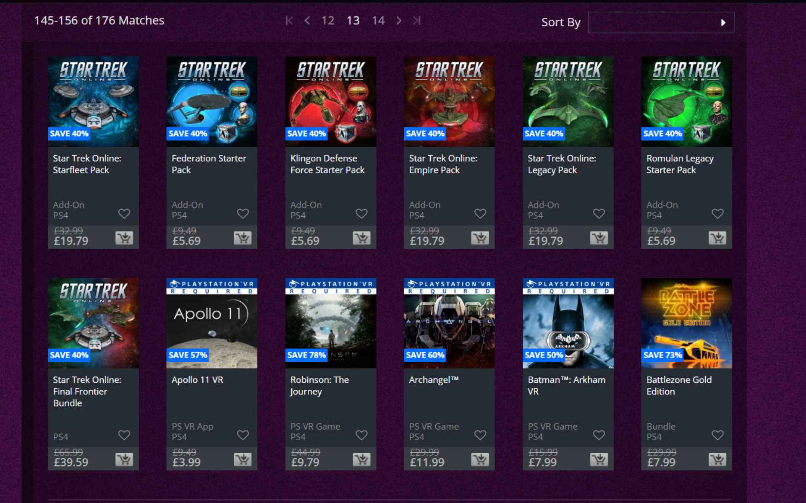Add Archangel to the shopping cart

click(480, 459)
